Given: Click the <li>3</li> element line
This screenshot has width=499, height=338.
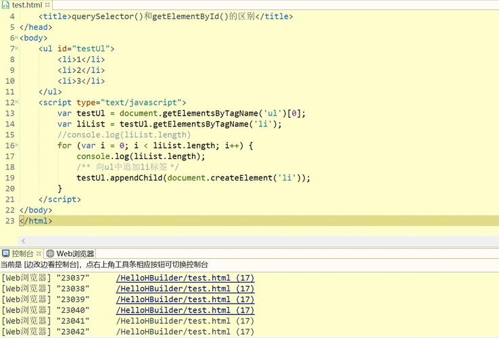Looking at the screenshot, I should tap(81, 81).
